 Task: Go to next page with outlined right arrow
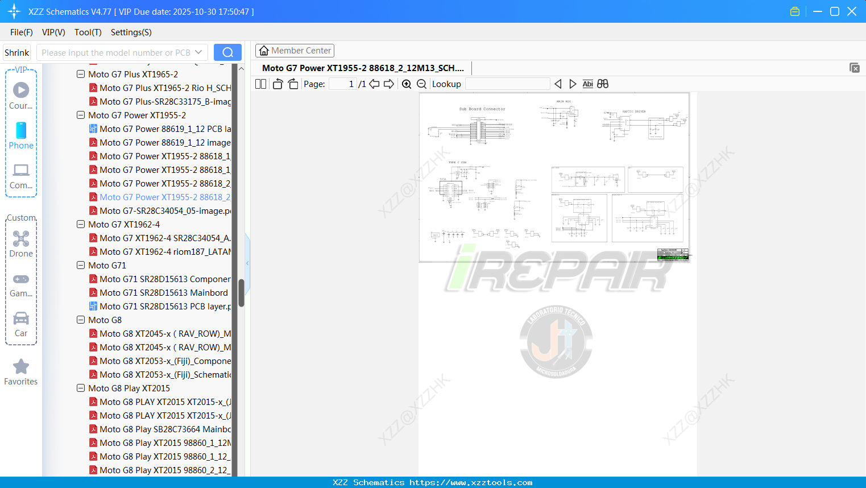coord(389,84)
